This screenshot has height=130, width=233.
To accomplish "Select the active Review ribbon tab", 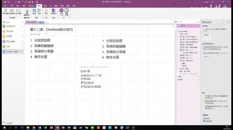I will (x=39, y=6).
